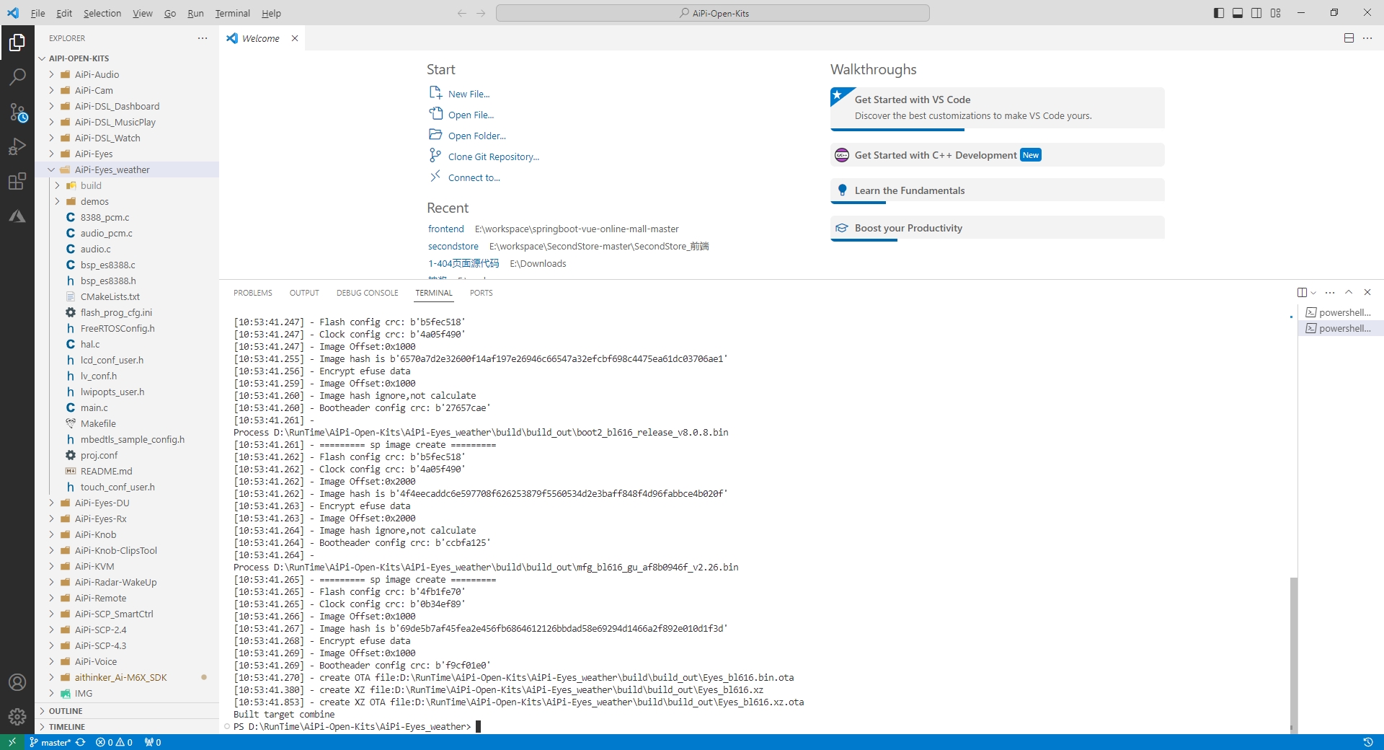
Task: Click the Connect to... link
Action: pos(474,177)
